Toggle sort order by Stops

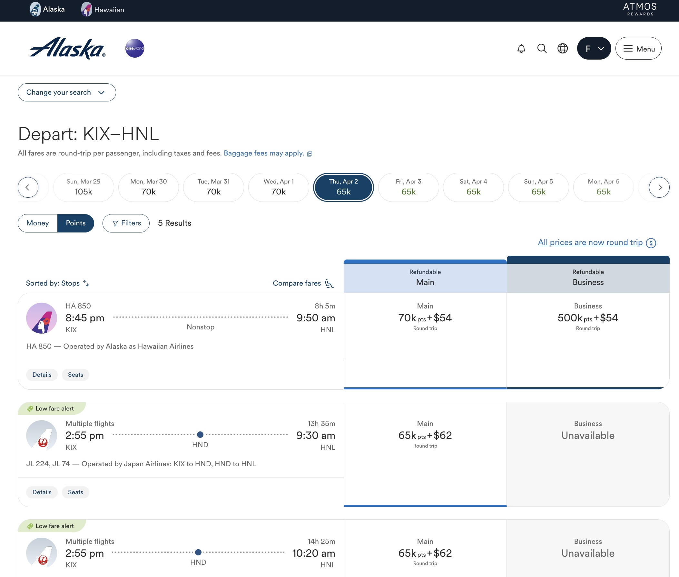click(x=57, y=283)
